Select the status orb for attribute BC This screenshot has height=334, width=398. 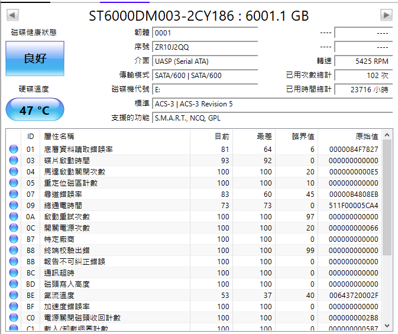point(14,273)
